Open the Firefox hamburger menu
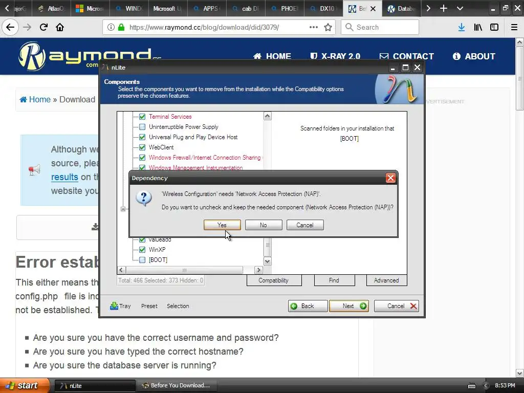 click(514, 27)
